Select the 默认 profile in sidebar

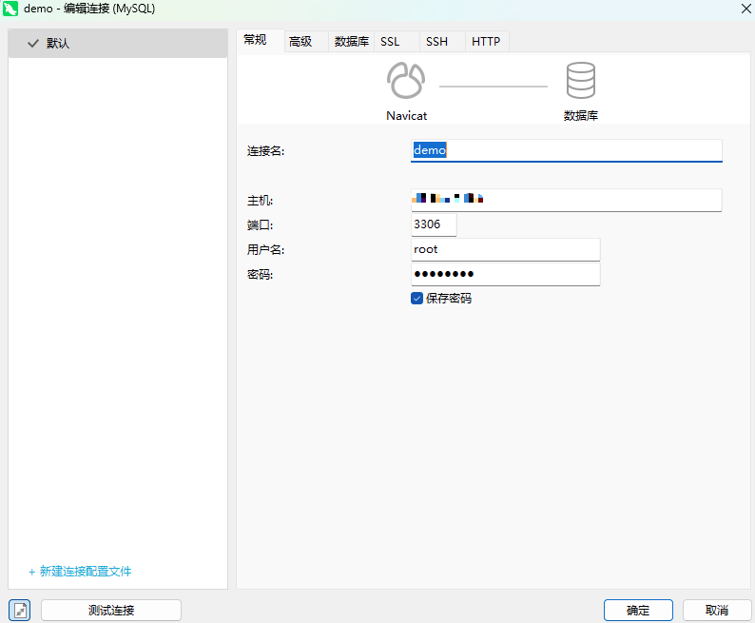click(117, 44)
